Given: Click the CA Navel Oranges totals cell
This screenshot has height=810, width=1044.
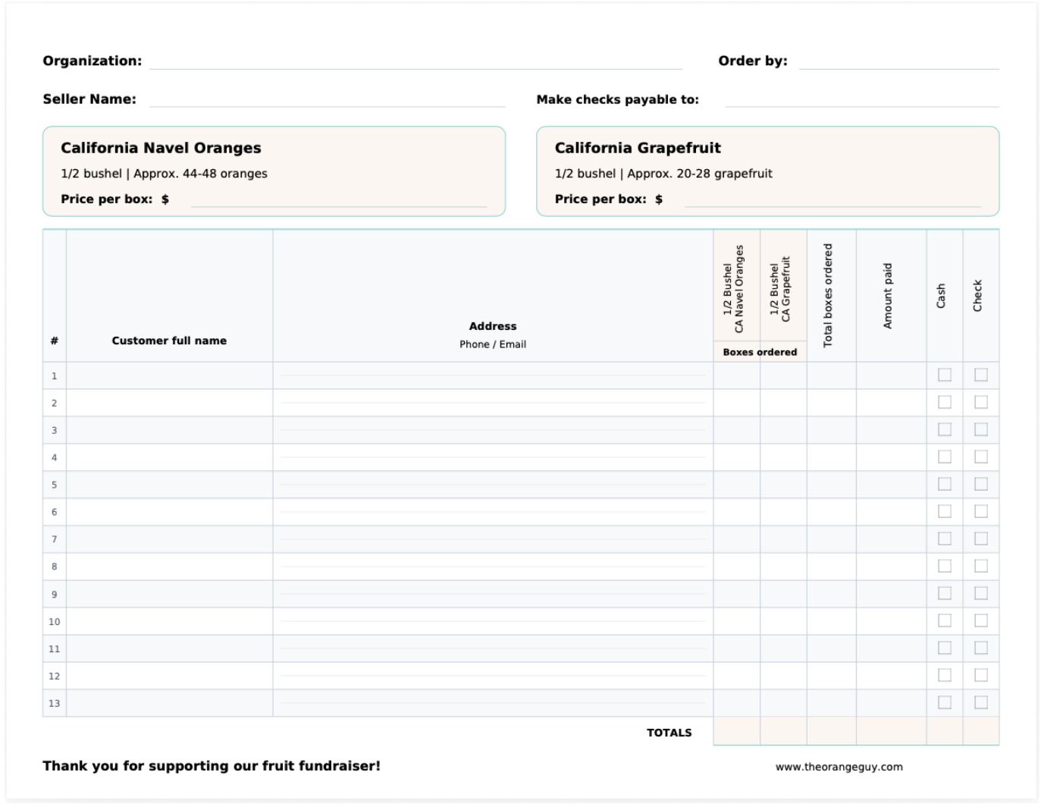Looking at the screenshot, I should (737, 731).
